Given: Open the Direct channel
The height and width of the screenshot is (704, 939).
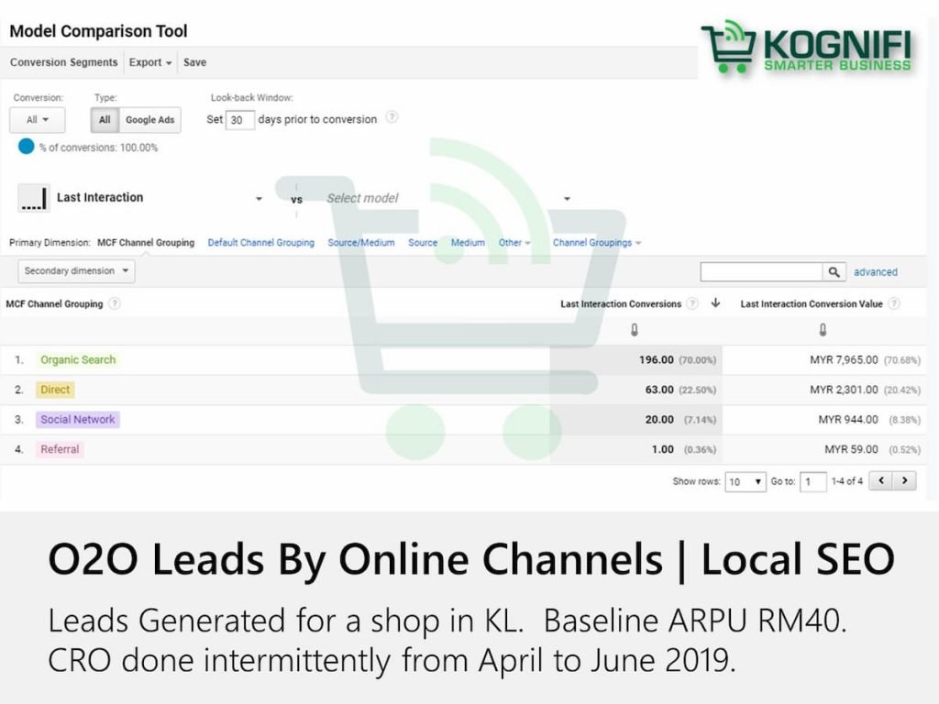Looking at the screenshot, I should (55, 390).
